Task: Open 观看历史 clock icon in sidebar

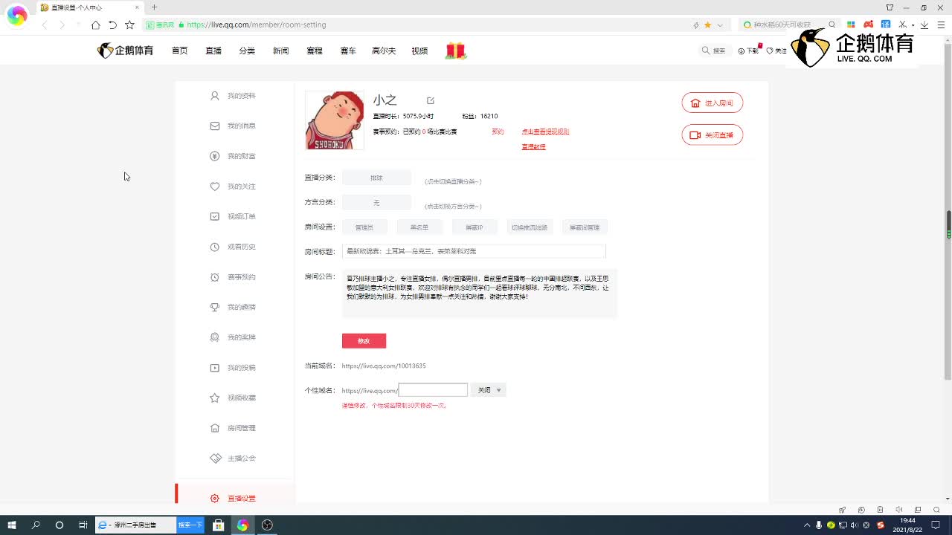Action: [x=215, y=247]
